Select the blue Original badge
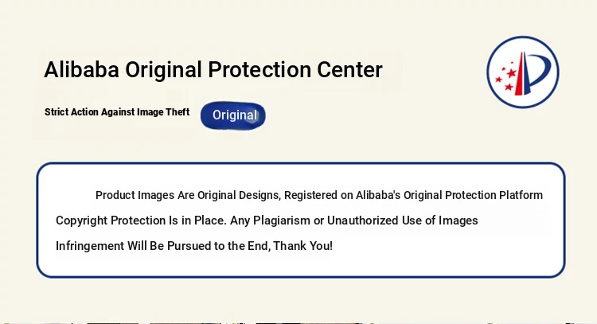This screenshot has height=324, width=597. [233, 115]
